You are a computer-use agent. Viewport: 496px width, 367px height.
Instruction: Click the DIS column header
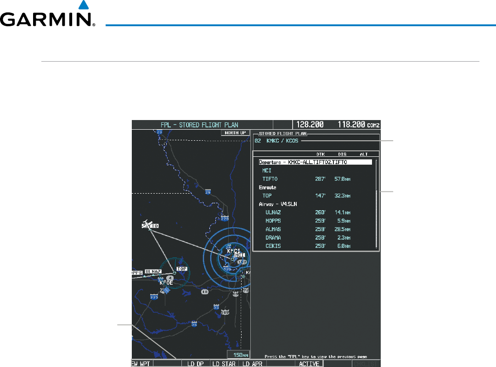click(342, 154)
